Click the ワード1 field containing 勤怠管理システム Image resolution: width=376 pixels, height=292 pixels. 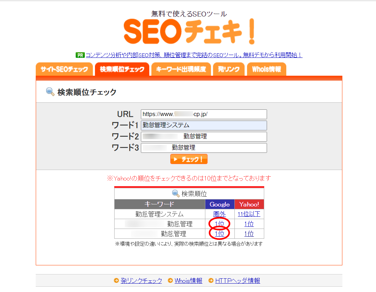pos(204,125)
